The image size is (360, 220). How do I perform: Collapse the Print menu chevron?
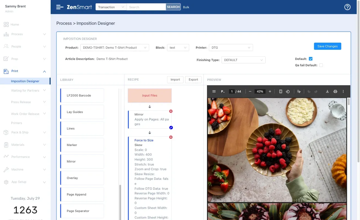coord(45,71)
